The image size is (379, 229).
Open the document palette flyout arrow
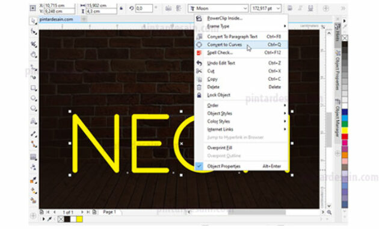(x=44, y=219)
